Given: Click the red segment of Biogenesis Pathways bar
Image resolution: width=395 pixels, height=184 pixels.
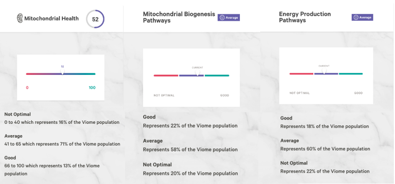Looking at the screenshot, I should tap(166, 75).
